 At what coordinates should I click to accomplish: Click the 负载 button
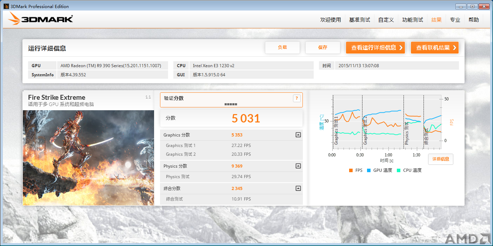[x=282, y=48]
